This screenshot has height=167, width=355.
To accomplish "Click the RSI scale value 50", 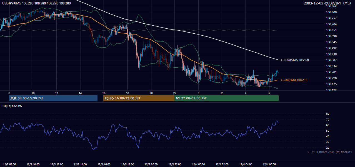I will coord(327,131).
